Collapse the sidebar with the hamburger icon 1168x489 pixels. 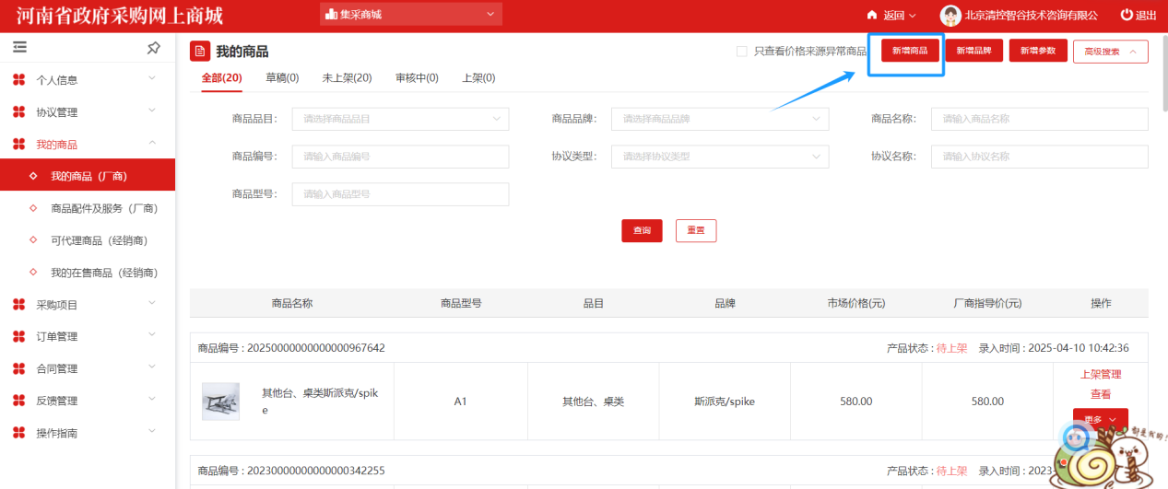tap(19, 47)
